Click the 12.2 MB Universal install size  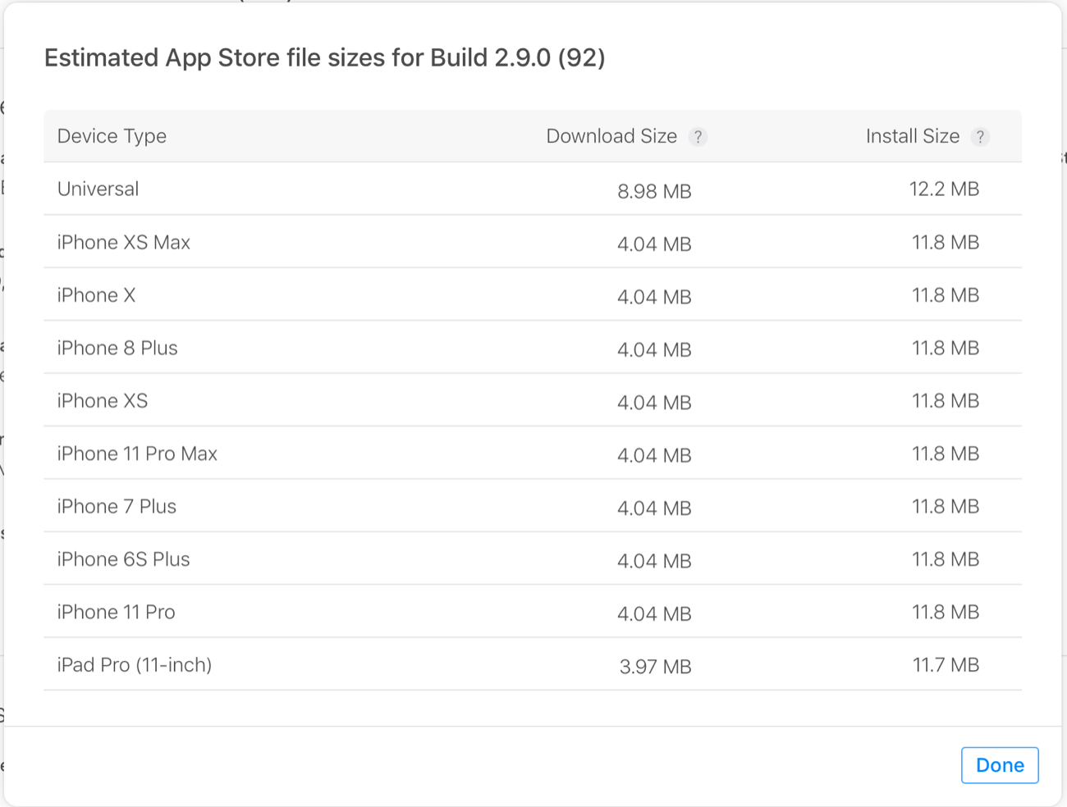(x=944, y=189)
